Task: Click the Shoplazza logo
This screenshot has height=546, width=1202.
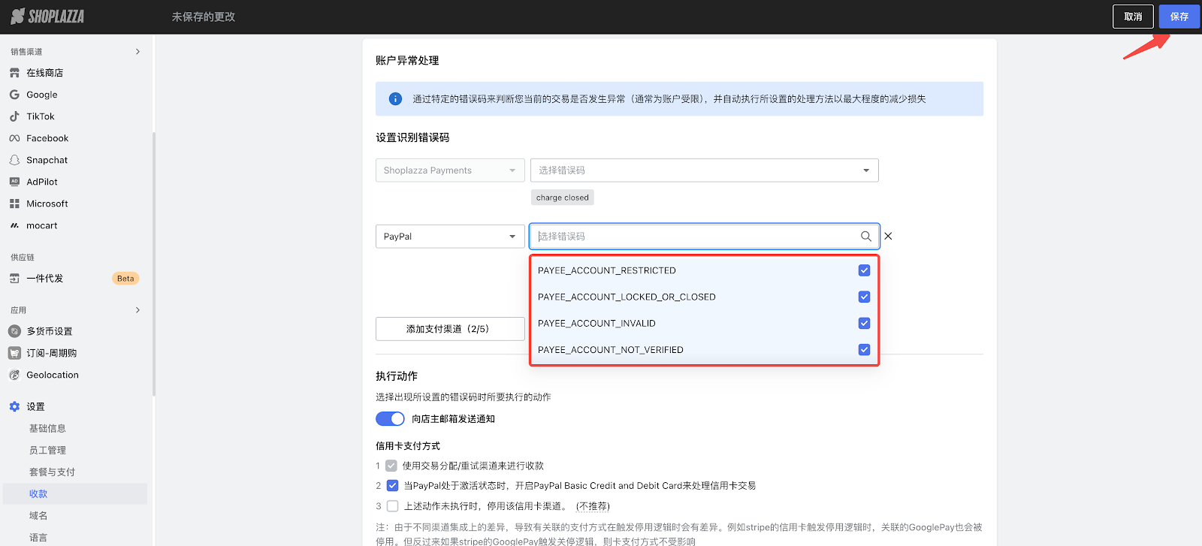Action: 47,17
